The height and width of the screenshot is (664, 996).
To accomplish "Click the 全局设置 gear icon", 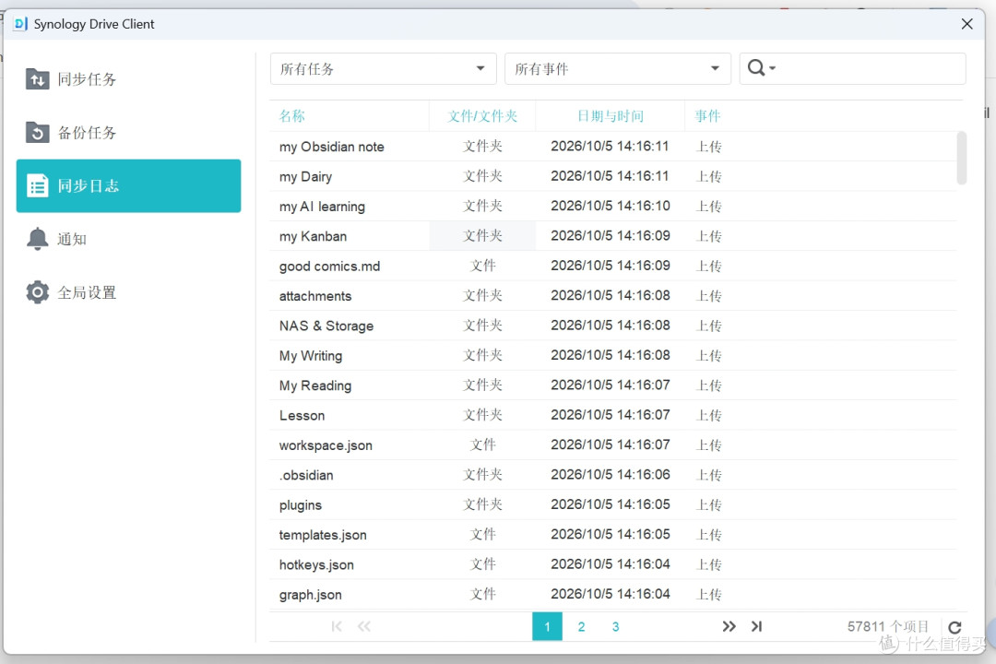I will tap(38, 292).
